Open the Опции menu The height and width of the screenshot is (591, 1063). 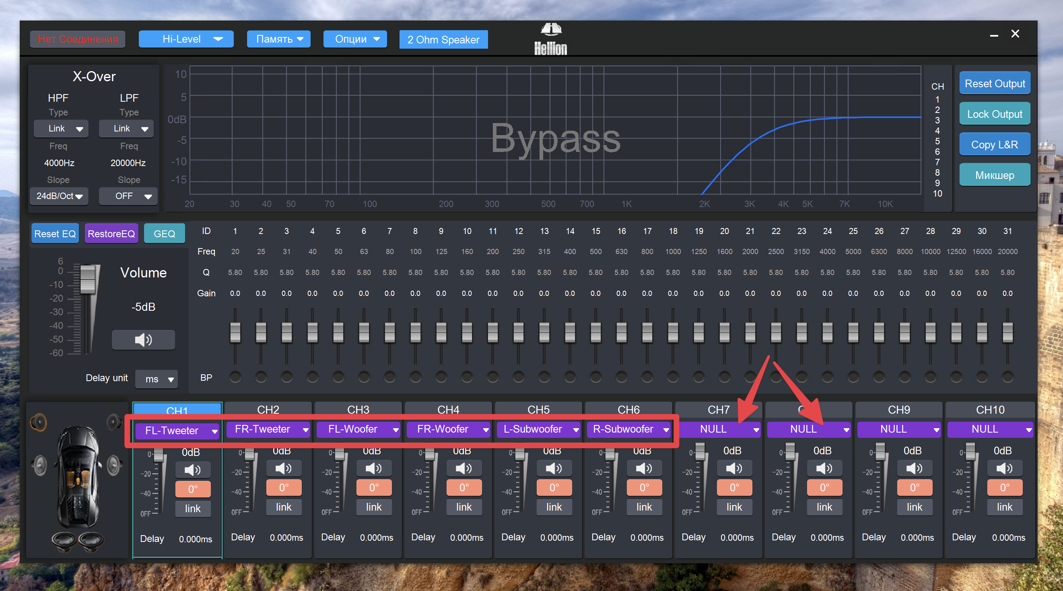[355, 39]
